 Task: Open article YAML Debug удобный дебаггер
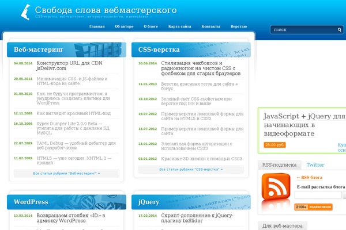click(76, 145)
